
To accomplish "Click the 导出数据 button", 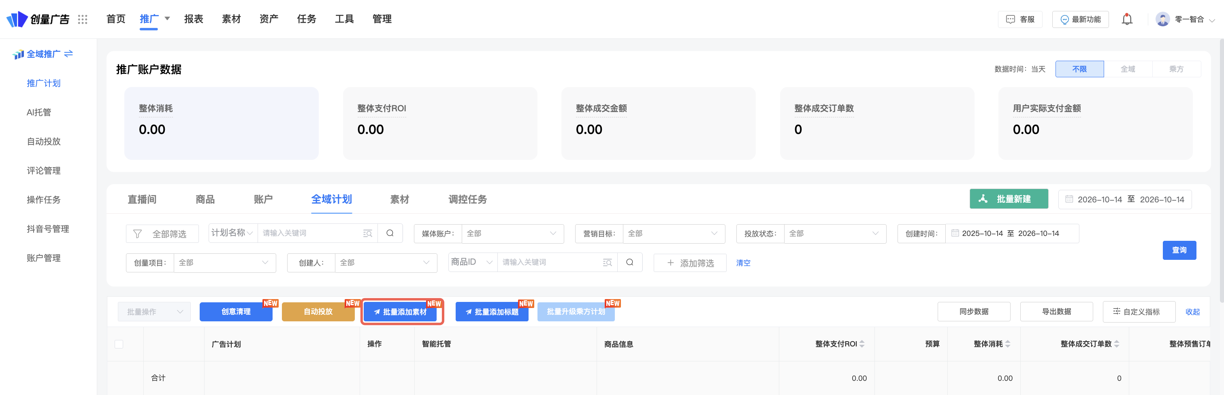I will click(1056, 312).
